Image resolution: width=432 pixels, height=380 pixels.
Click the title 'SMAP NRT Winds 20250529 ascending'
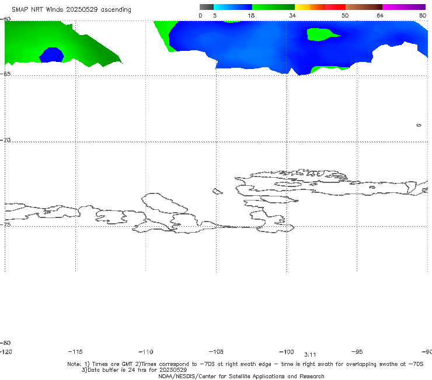click(71, 9)
